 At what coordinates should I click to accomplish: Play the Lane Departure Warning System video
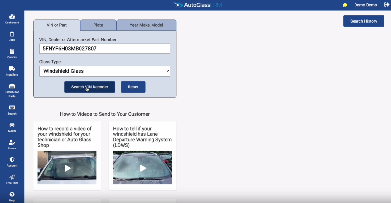[x=143, y=168]
